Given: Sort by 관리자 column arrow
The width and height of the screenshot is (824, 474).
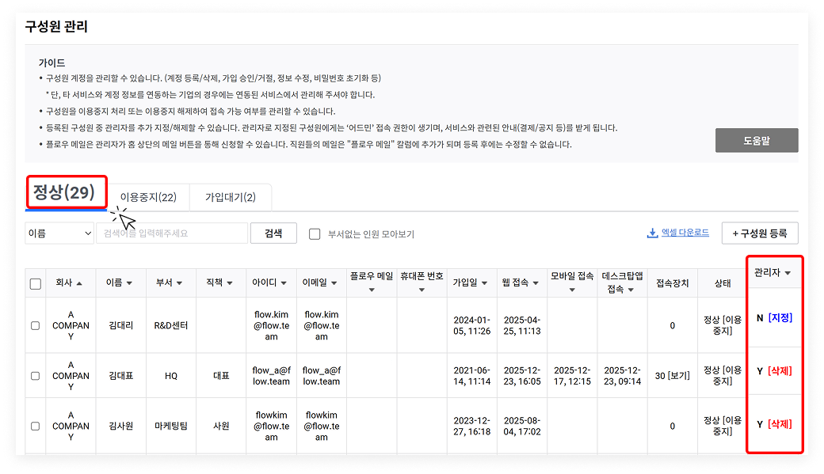Looking at the screenshot, I should point(788,273).
